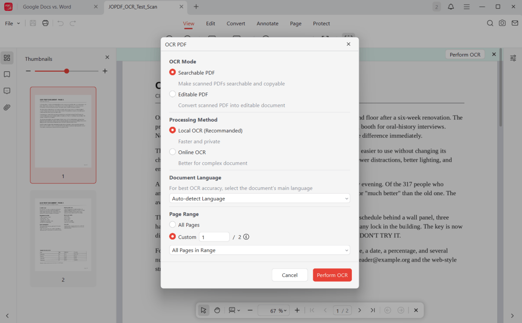Open the page display mode dropdown
The height and width of the screenshot is (323, 522).
234,310
